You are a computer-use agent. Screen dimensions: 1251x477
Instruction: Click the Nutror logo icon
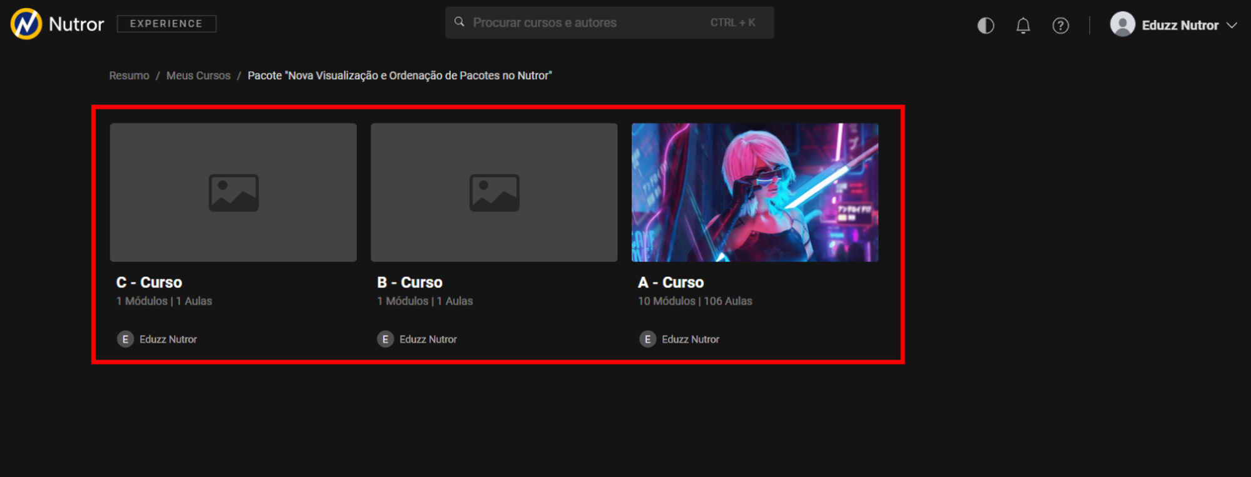click(x=26, y=24)
